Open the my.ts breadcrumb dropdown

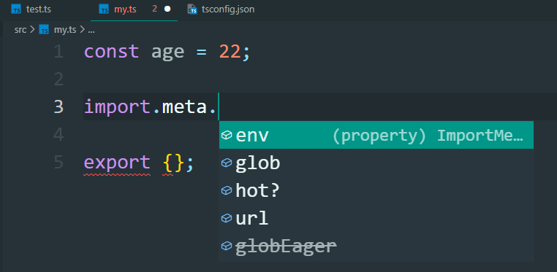65,30
